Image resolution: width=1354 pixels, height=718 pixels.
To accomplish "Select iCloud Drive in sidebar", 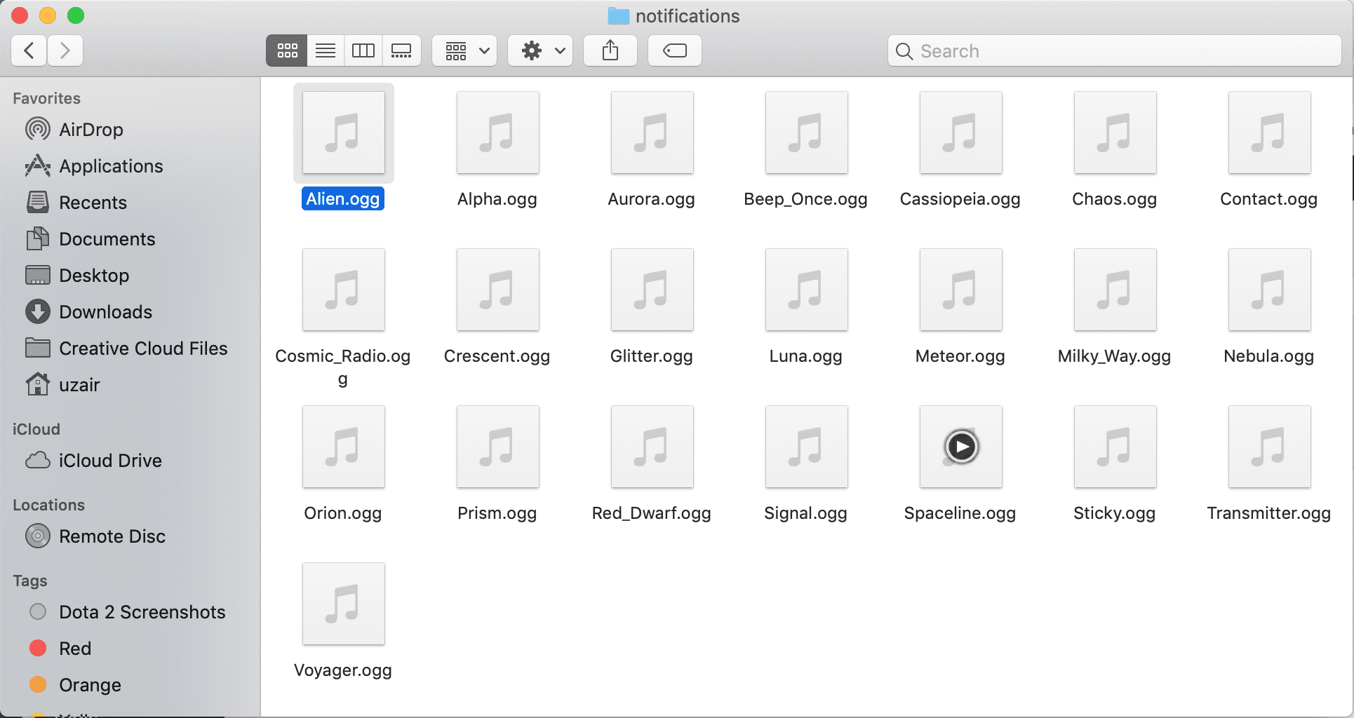I will pos(110,461).
